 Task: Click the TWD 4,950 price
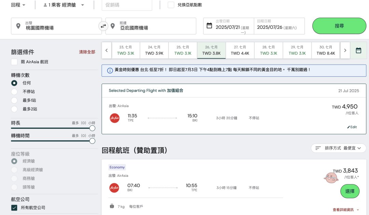click(345, 107)
